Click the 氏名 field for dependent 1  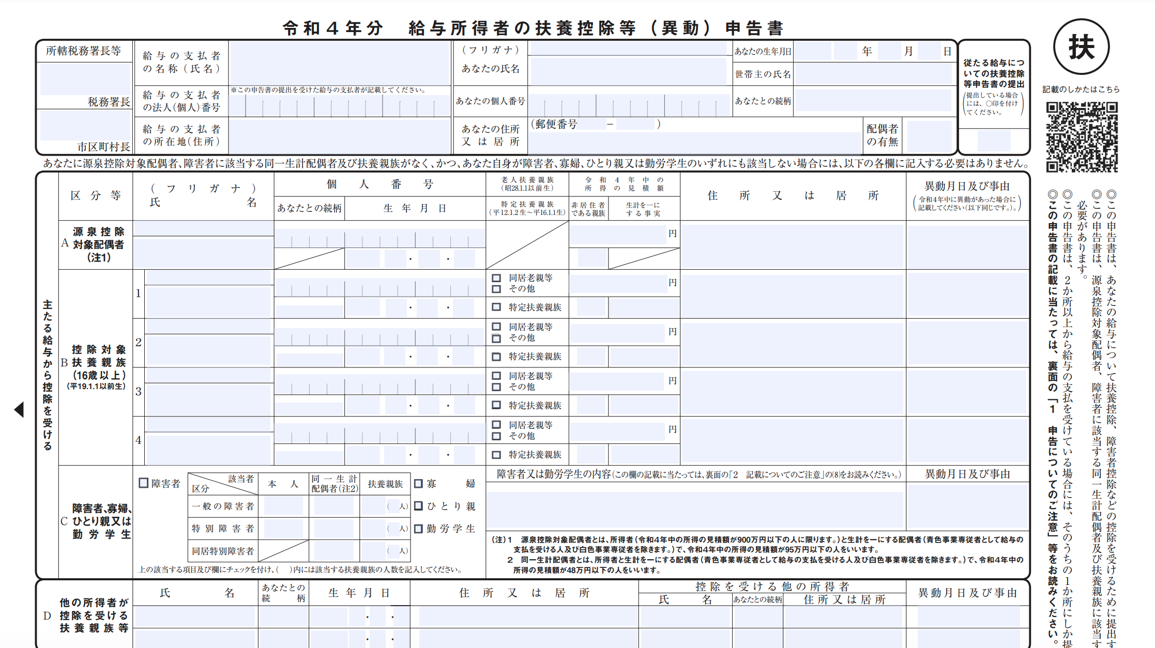tap(209, 302)
